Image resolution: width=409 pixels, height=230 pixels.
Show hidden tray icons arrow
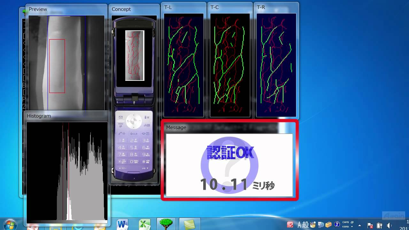tap(359, 225)
